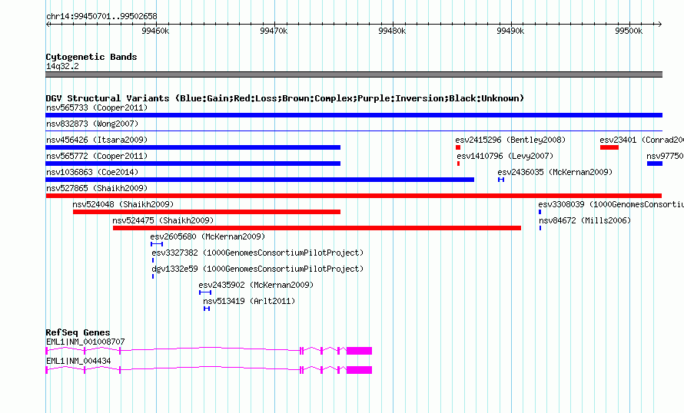Click esv2415296 (Bentley2008) red marker
This screenshot has height=413, width=684.
pos(458,147)
